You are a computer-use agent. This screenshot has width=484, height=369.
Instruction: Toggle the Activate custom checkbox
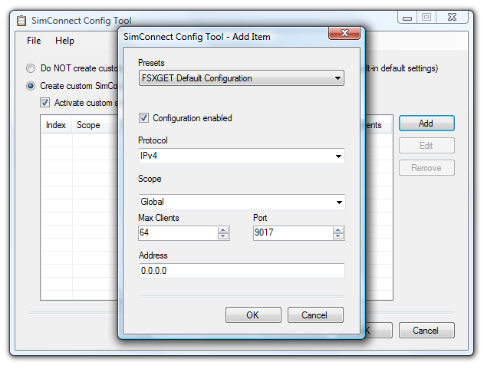click(x=44, y=103)
